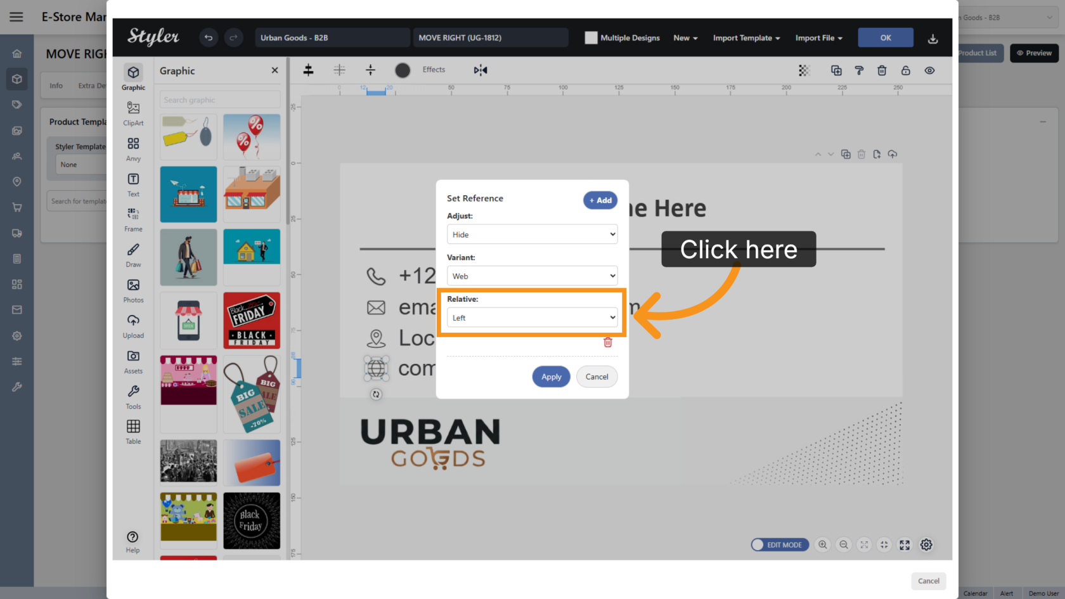Click the Apply button
The image size is (1065, 599).
(x=551, y=377)
